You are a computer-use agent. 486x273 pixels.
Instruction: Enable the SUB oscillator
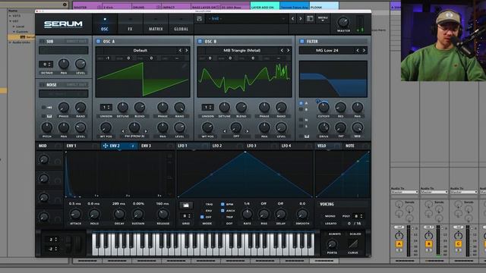(42, 41)
